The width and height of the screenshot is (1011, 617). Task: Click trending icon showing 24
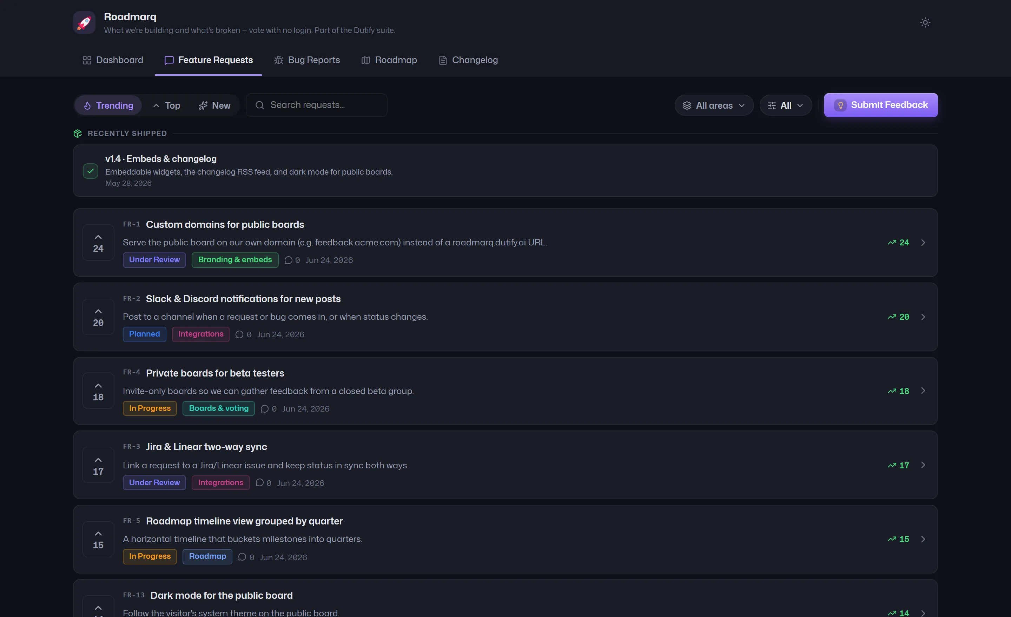892,243
